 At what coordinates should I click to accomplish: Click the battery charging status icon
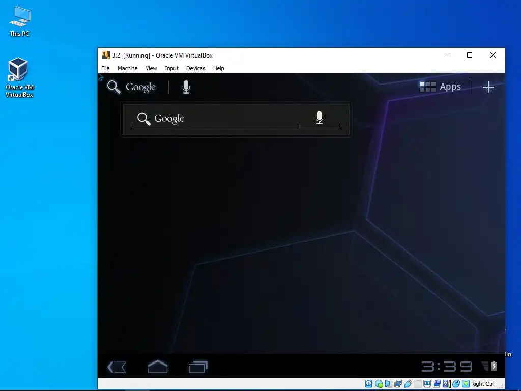tap(494, 366)
